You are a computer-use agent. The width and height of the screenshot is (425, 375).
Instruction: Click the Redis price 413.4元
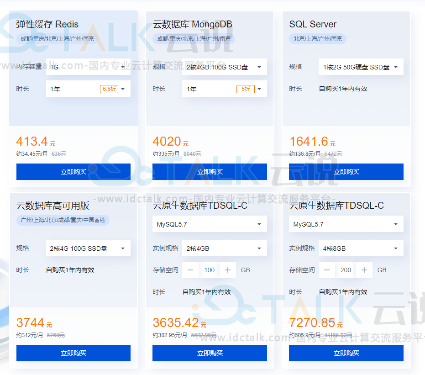coord(36,142)
